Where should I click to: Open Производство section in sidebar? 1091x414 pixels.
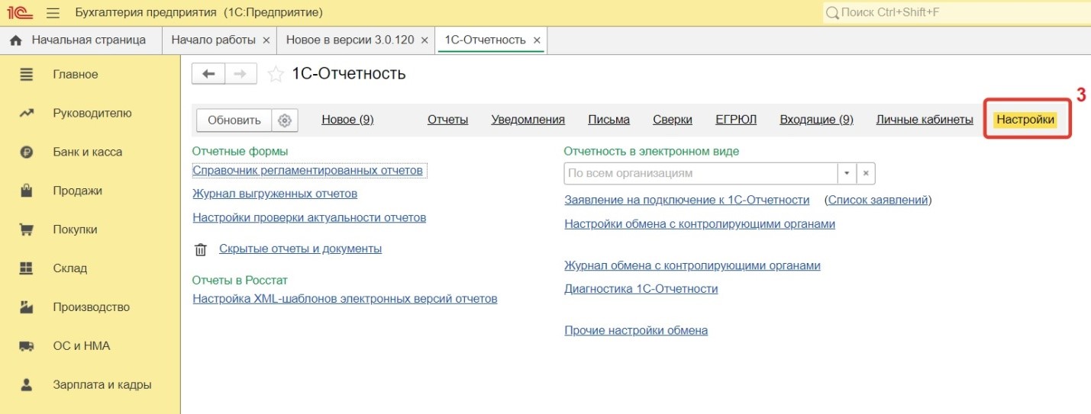[91, 307]
